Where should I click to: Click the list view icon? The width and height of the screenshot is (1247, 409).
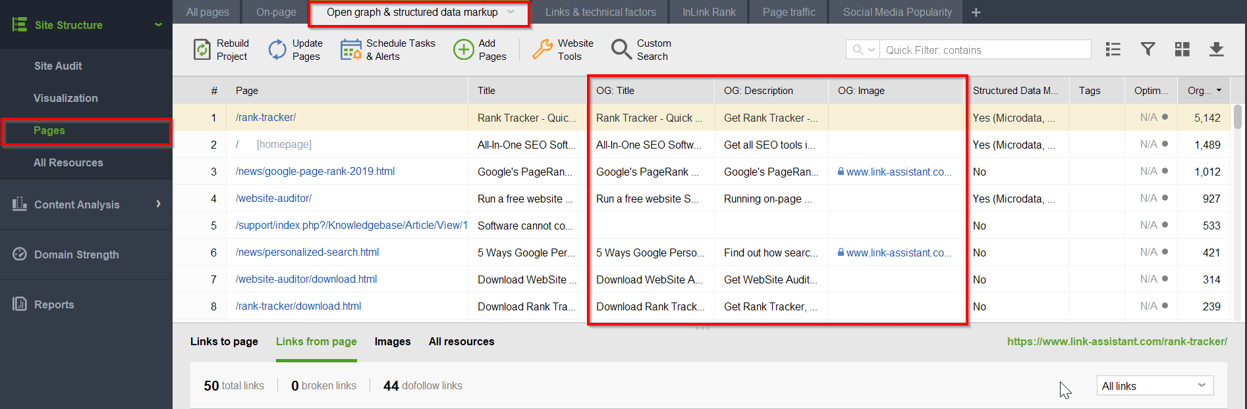tap(1113, 49)
